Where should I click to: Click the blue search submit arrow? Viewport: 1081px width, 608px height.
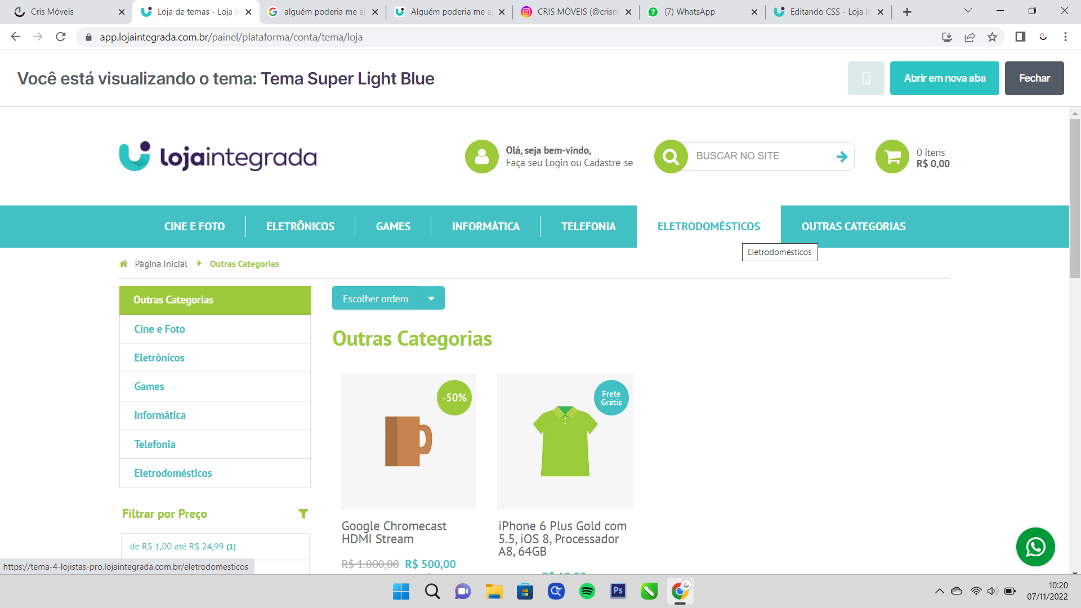842,157
